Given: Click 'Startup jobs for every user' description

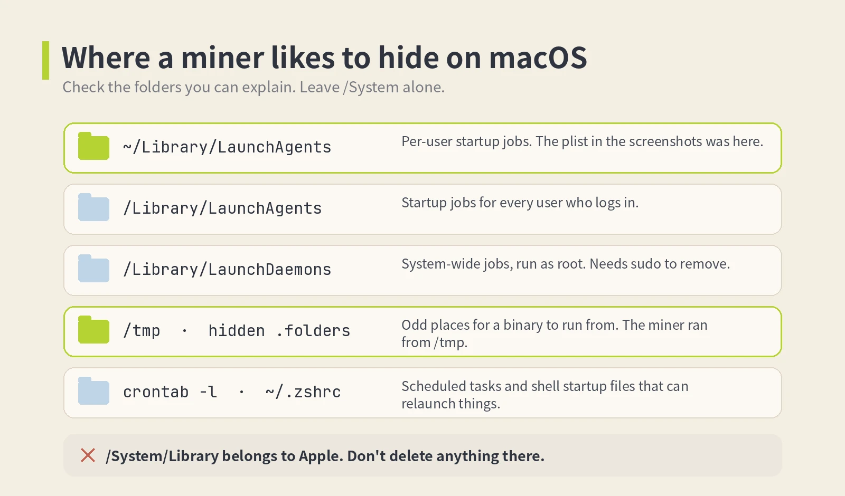Looking at the screenshot, I should pos(520,203).
